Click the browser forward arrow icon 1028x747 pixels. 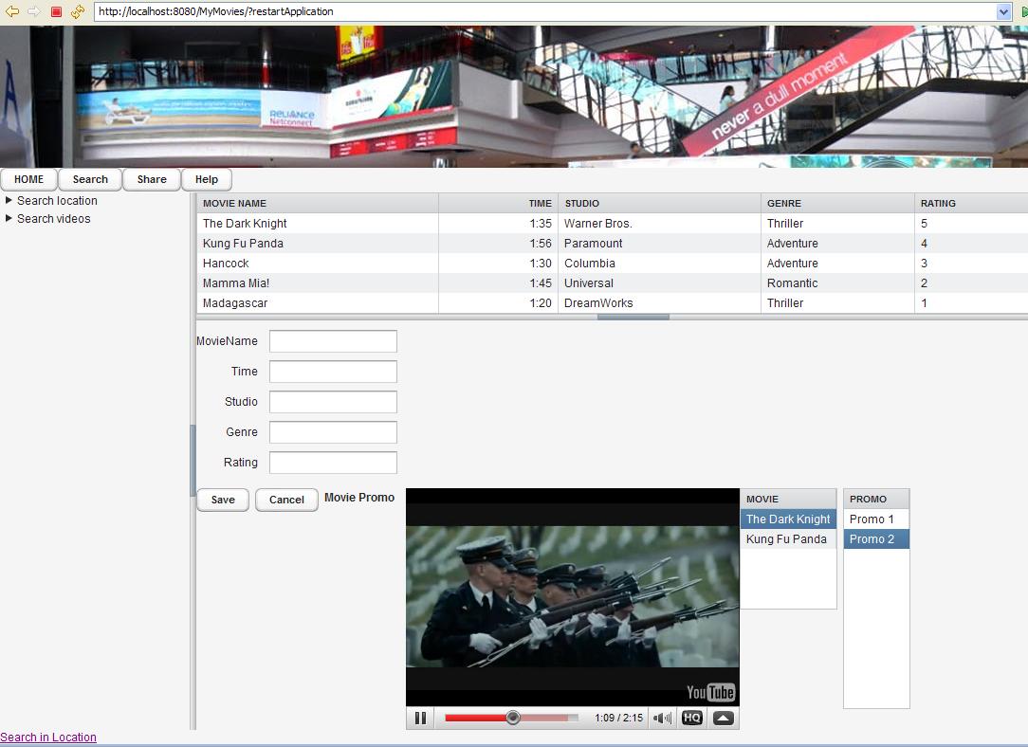coord(33,11)
